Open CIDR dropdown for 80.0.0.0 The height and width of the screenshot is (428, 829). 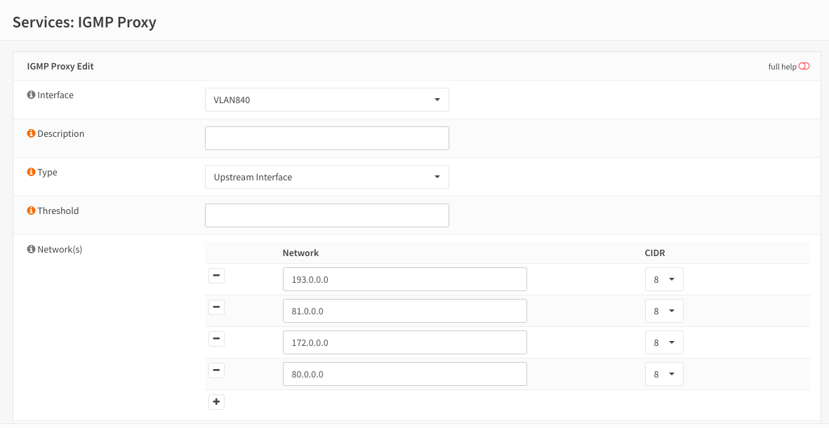tap(663, 374)
